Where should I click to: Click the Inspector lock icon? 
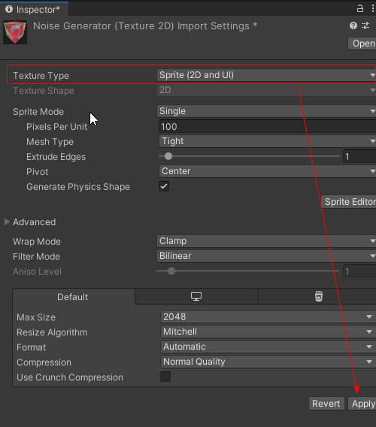(x=360, y=9)
